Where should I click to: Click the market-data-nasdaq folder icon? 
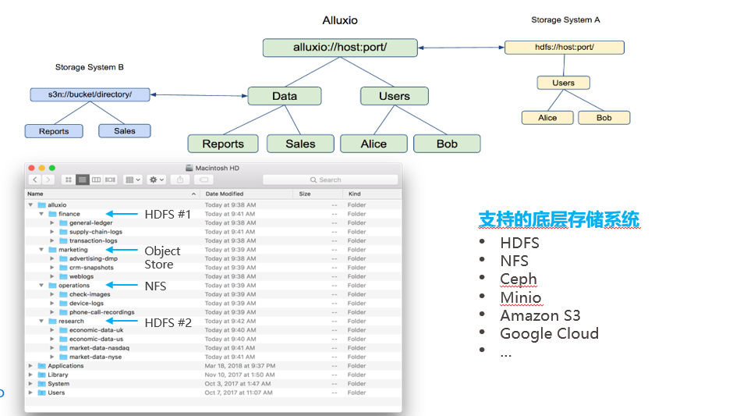pyautogui.click(x=63, y=347)
